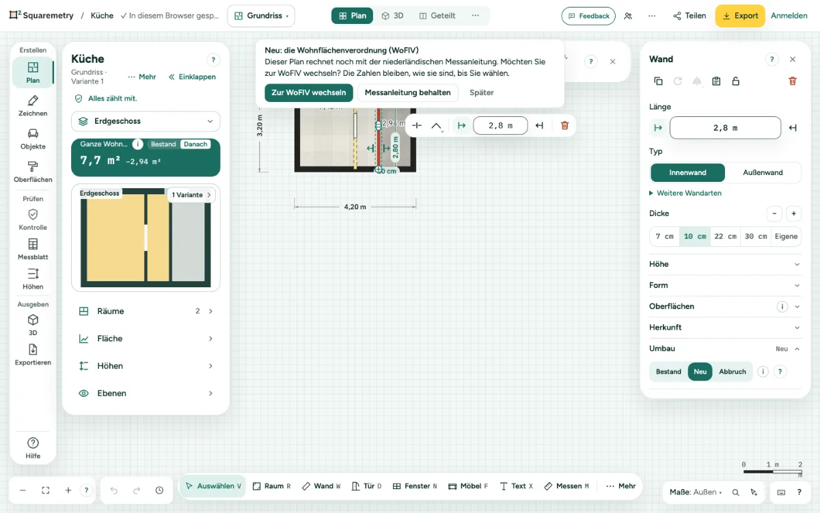Expand the Herkunft section in the Wand panel

click(724, 328)
